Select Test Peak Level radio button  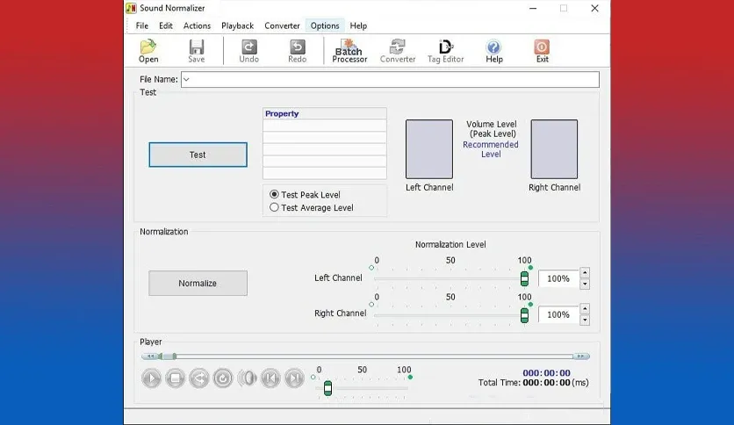pos(274,194)
